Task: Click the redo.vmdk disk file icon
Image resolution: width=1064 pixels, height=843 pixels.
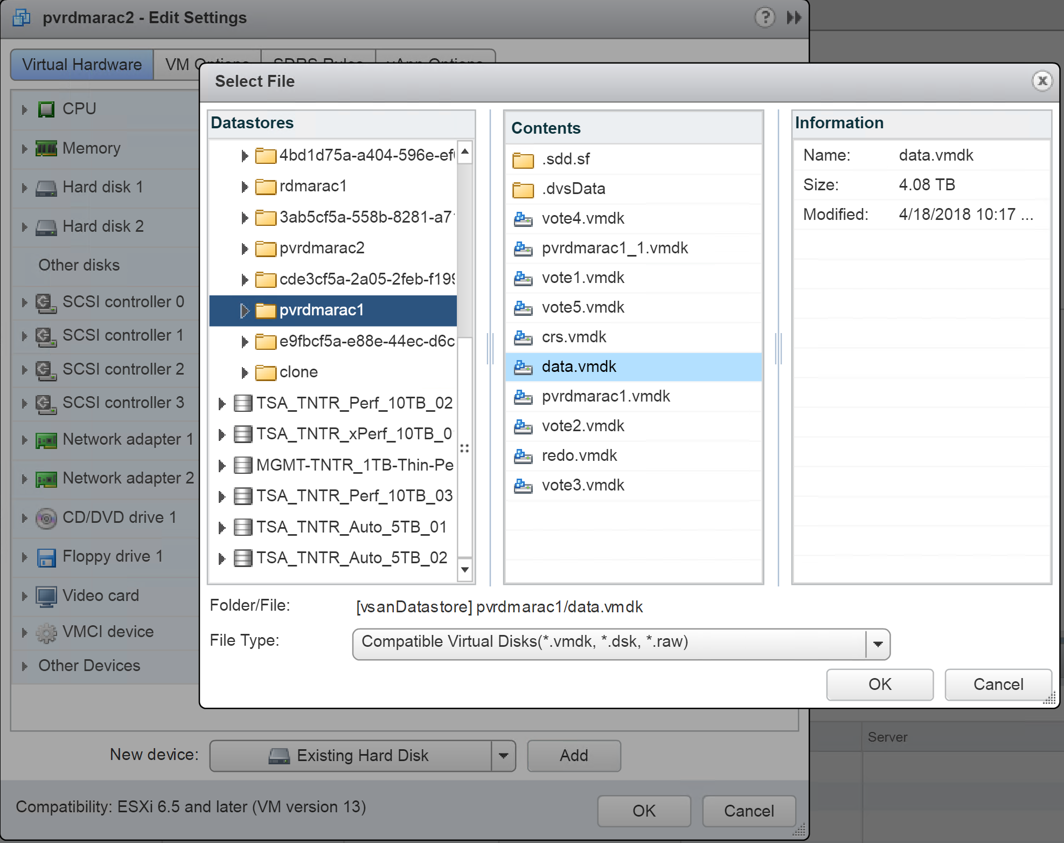Action: (523, 456)
